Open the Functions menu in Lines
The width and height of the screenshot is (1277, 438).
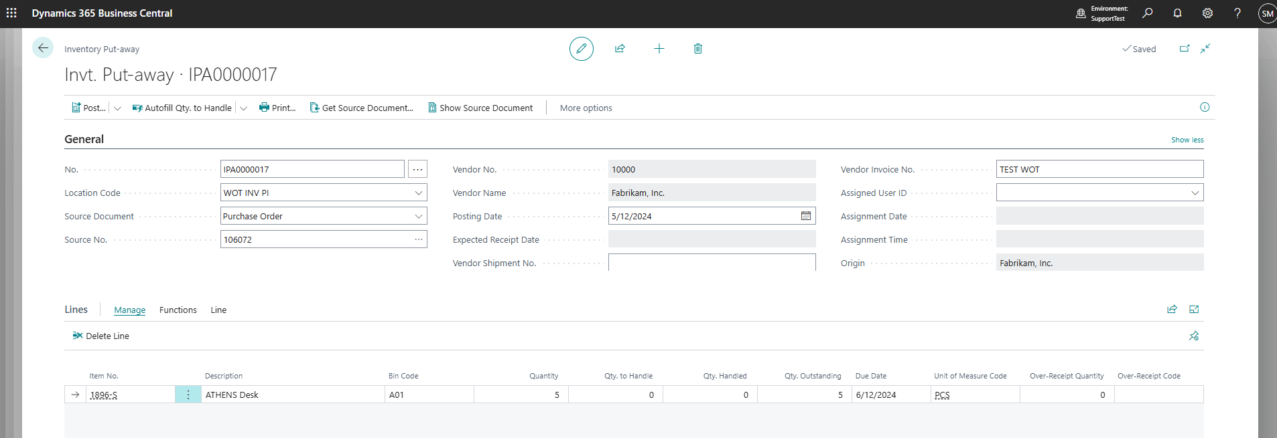(x=178, y=310)
